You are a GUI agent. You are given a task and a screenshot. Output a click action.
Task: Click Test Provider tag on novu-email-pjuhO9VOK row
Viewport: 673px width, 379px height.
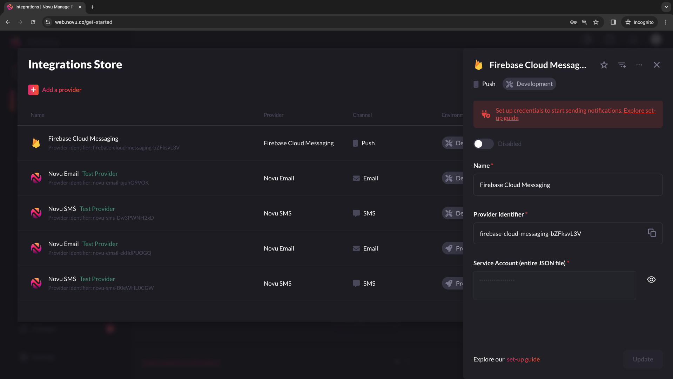click(100, 174)
